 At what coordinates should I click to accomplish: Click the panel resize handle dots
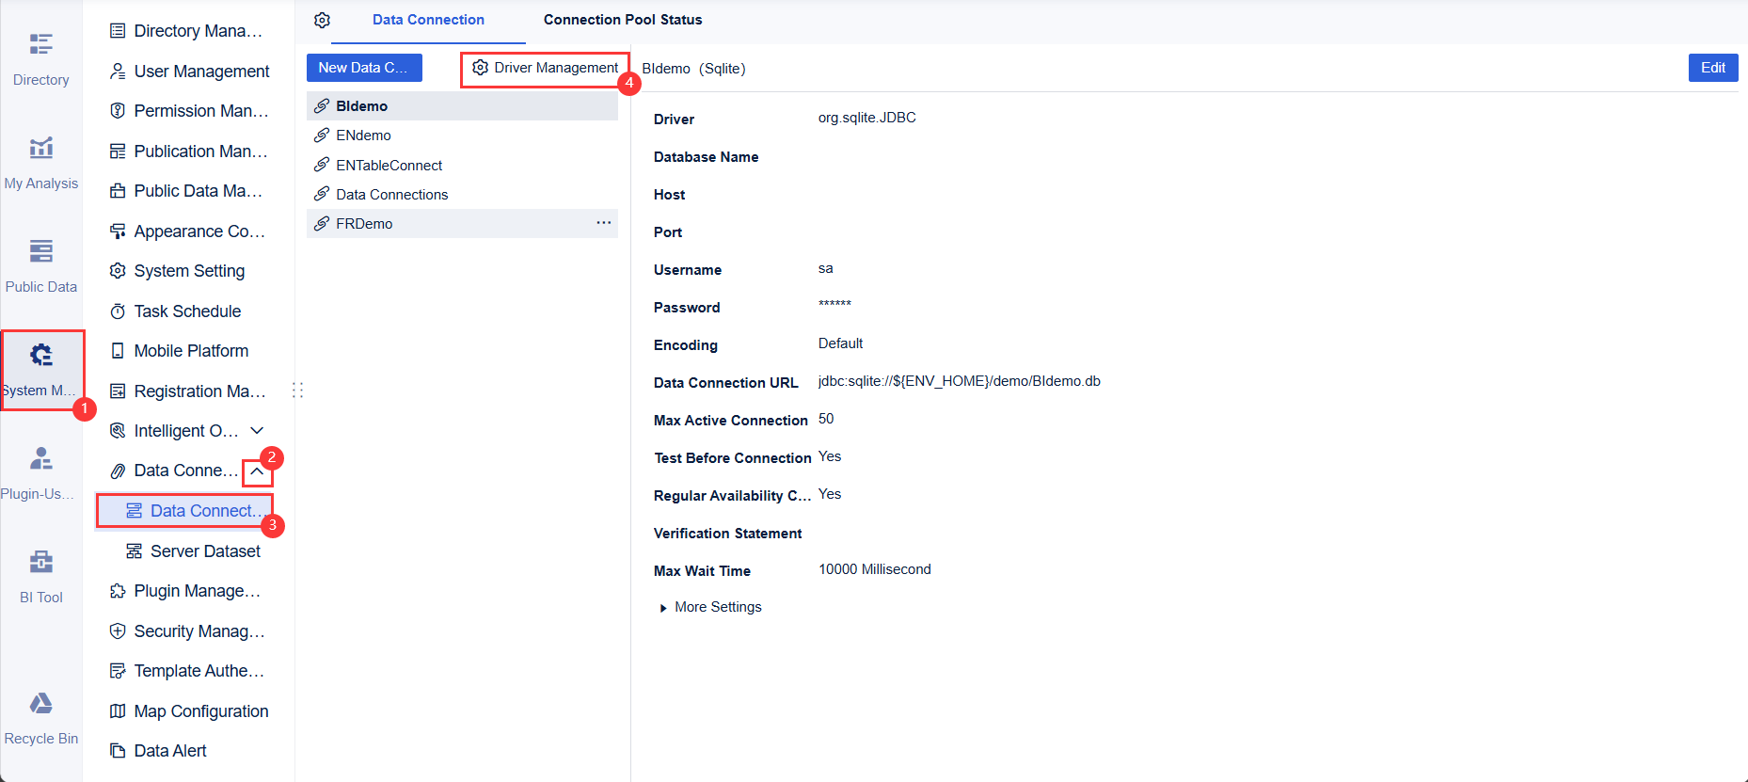298,390
